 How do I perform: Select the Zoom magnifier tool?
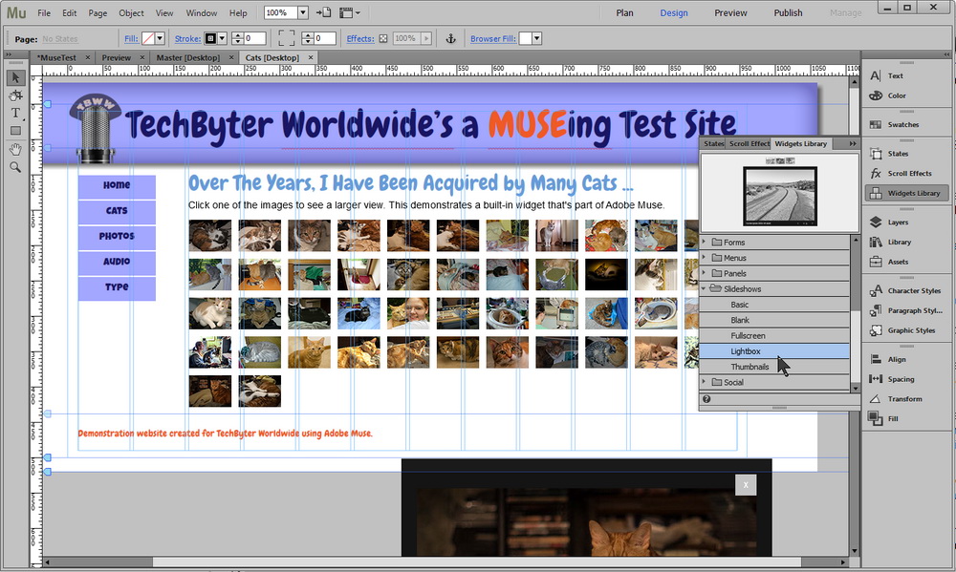(x=16, y=167)
